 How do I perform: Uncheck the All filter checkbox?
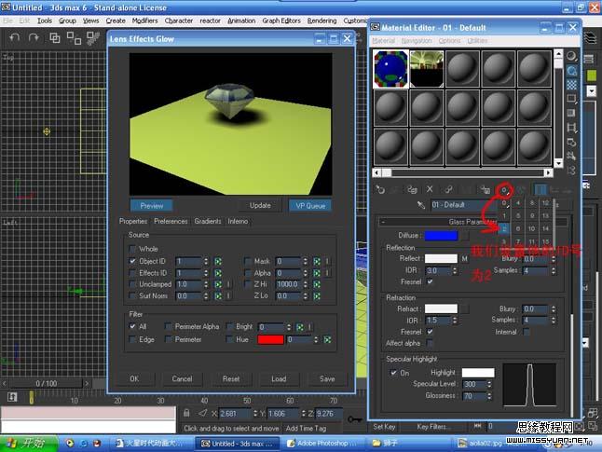tap(133, 326)
